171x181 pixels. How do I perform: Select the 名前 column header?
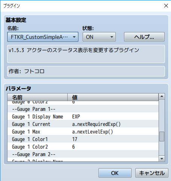pyautogui.click(x=38, y=97)
